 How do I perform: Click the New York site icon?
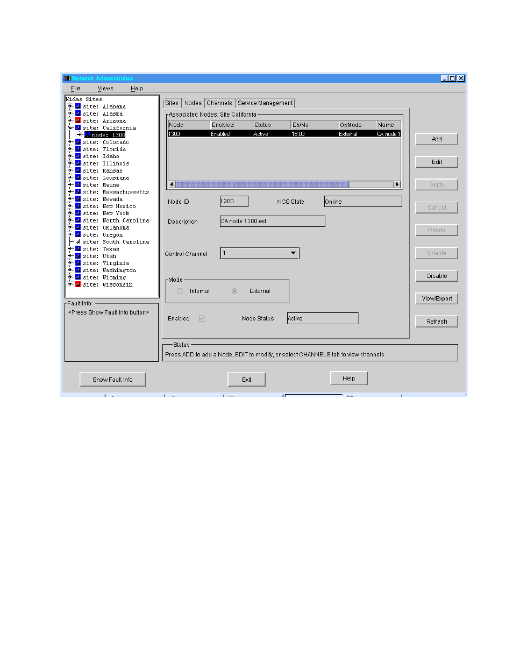78,213
